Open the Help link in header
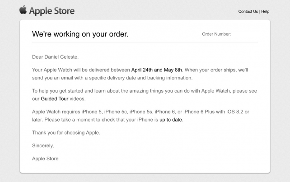Viewport: 290px width, 182px height. pos(265,11)
